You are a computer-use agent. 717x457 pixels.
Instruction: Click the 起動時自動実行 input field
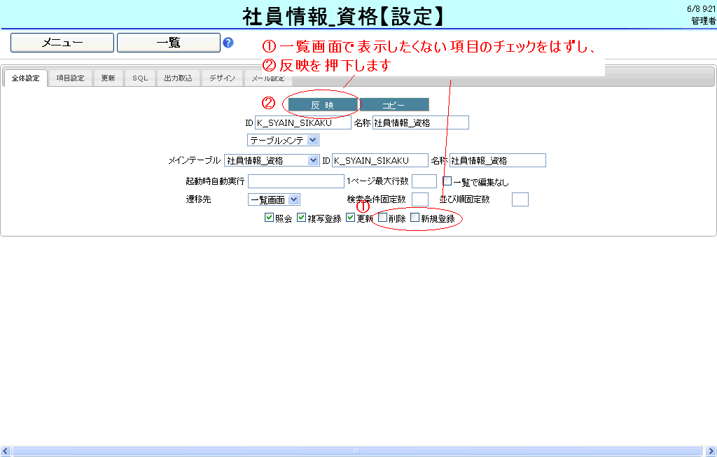(x=295, y=181)
